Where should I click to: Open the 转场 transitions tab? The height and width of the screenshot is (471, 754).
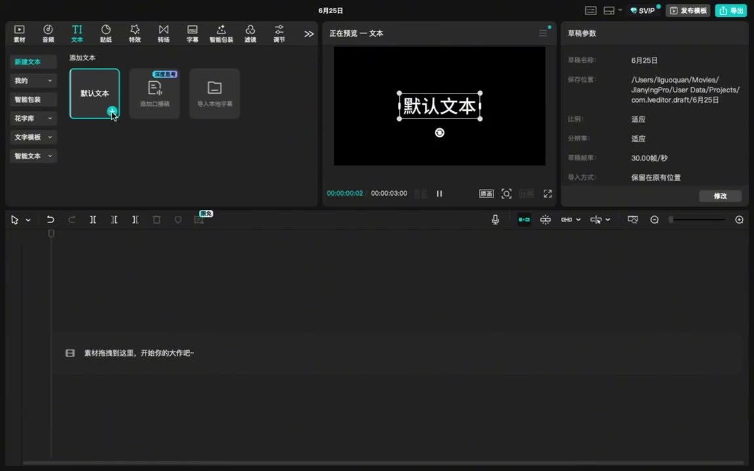point(164,33)
